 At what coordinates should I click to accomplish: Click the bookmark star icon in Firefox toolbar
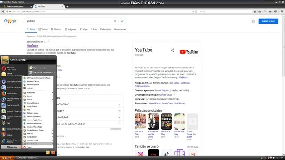pos(255,12)
